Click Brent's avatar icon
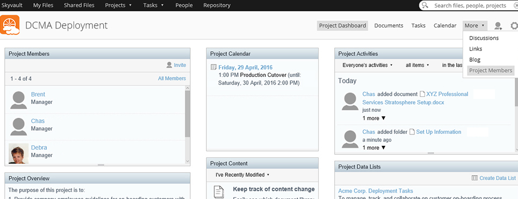The height and width of the screenshot is (199, 518). pos(18,100)
